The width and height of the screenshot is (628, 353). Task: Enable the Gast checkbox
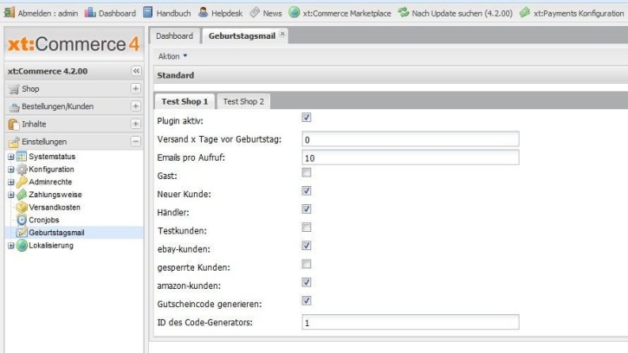pos(307,172)
